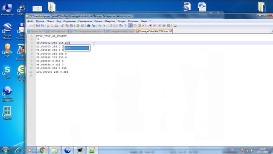Click the Cut scissors toolbar icon
Screen dimensions: 273x154
click(63, 26)
